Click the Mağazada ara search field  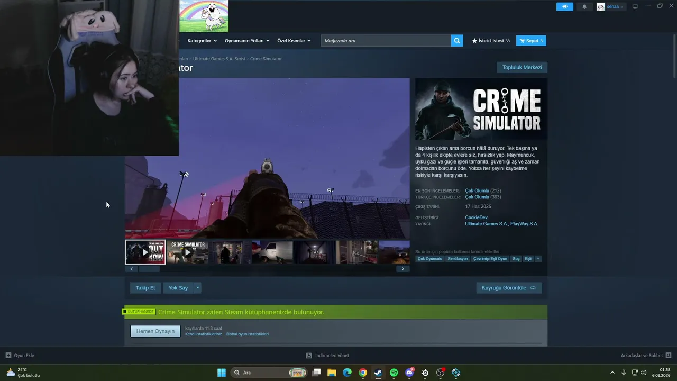coord(386,41)
